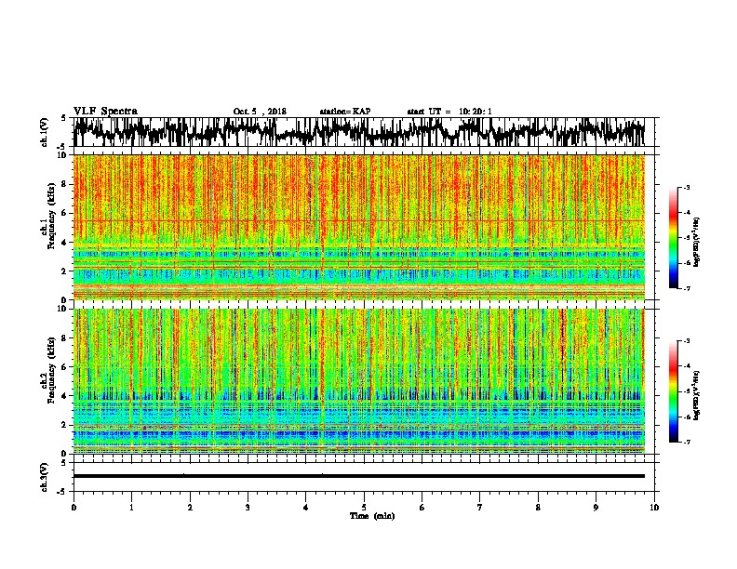Click the 'ch.1(V)' axis label at top

(x=45, y=132)
